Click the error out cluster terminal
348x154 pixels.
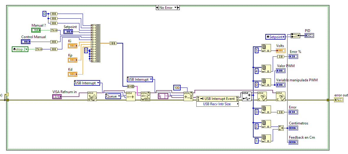click(x=339, y=100)
